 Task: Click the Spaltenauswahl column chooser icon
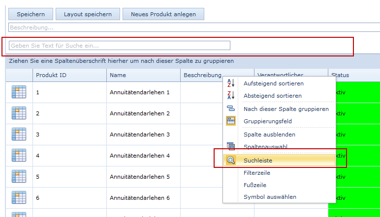click(x=231, y=146)
